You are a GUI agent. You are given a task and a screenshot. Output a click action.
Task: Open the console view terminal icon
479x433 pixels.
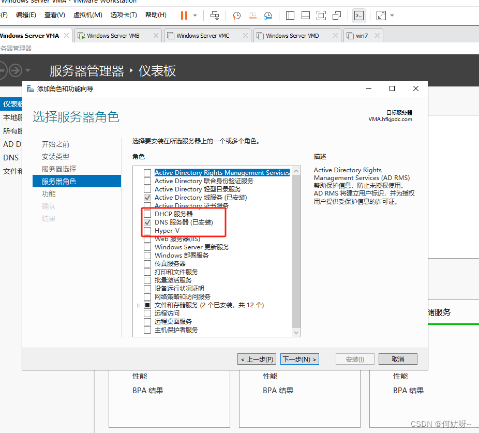click(358, 16)
